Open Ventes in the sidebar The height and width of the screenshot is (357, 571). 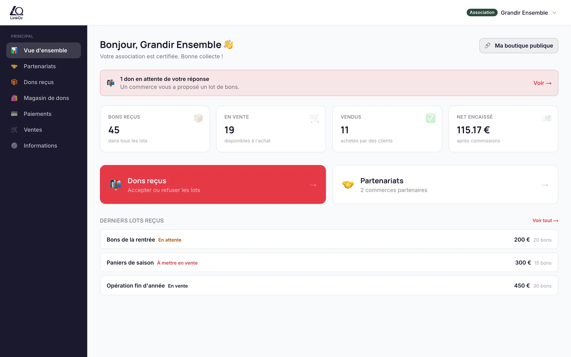tap(44, 130)
